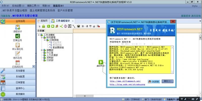Image resolution: width=202 pixels, height=101 pixels.
Task: Close the 工作流程设计 tab with x
Action: click(x=73, y=21)
